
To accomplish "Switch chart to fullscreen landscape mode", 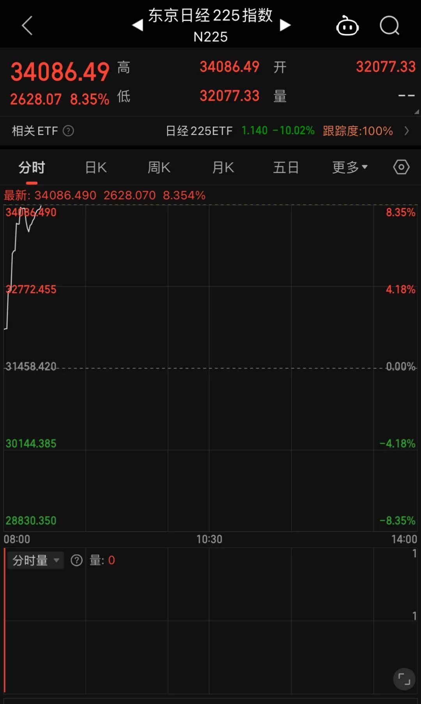I will 404,679.
